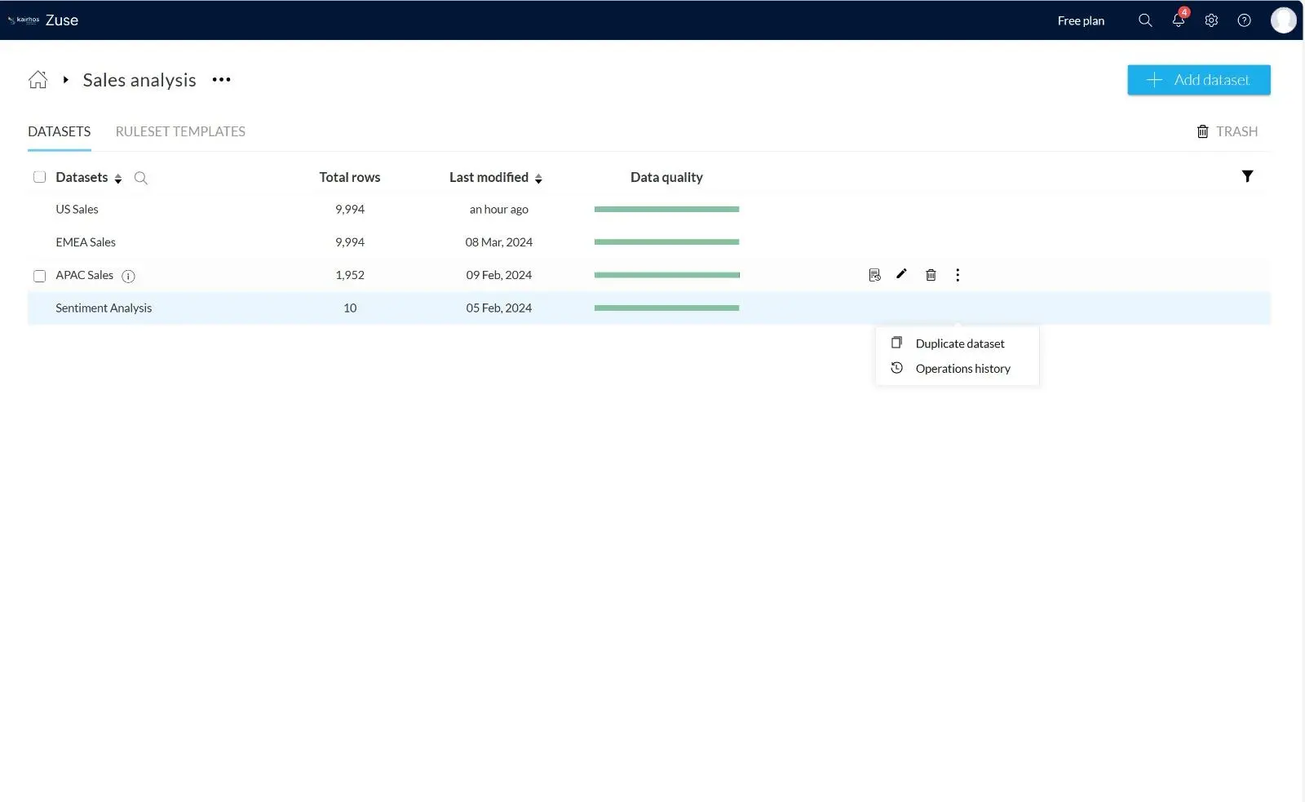Click the pencil edit icon for APAC Sales
This screenshot has height=802, width=1305.
coord(901,275)
